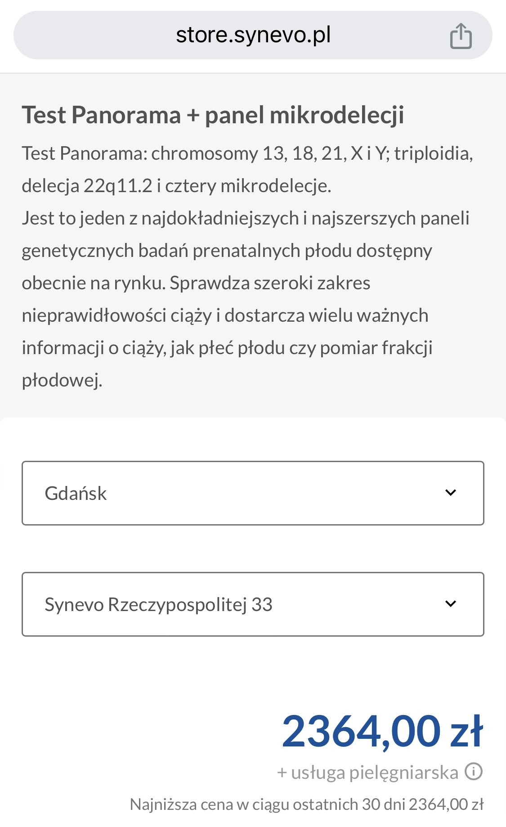506x827 pixels.
Task: Click the word płodowej ending the description
Action: click(62, 380)
